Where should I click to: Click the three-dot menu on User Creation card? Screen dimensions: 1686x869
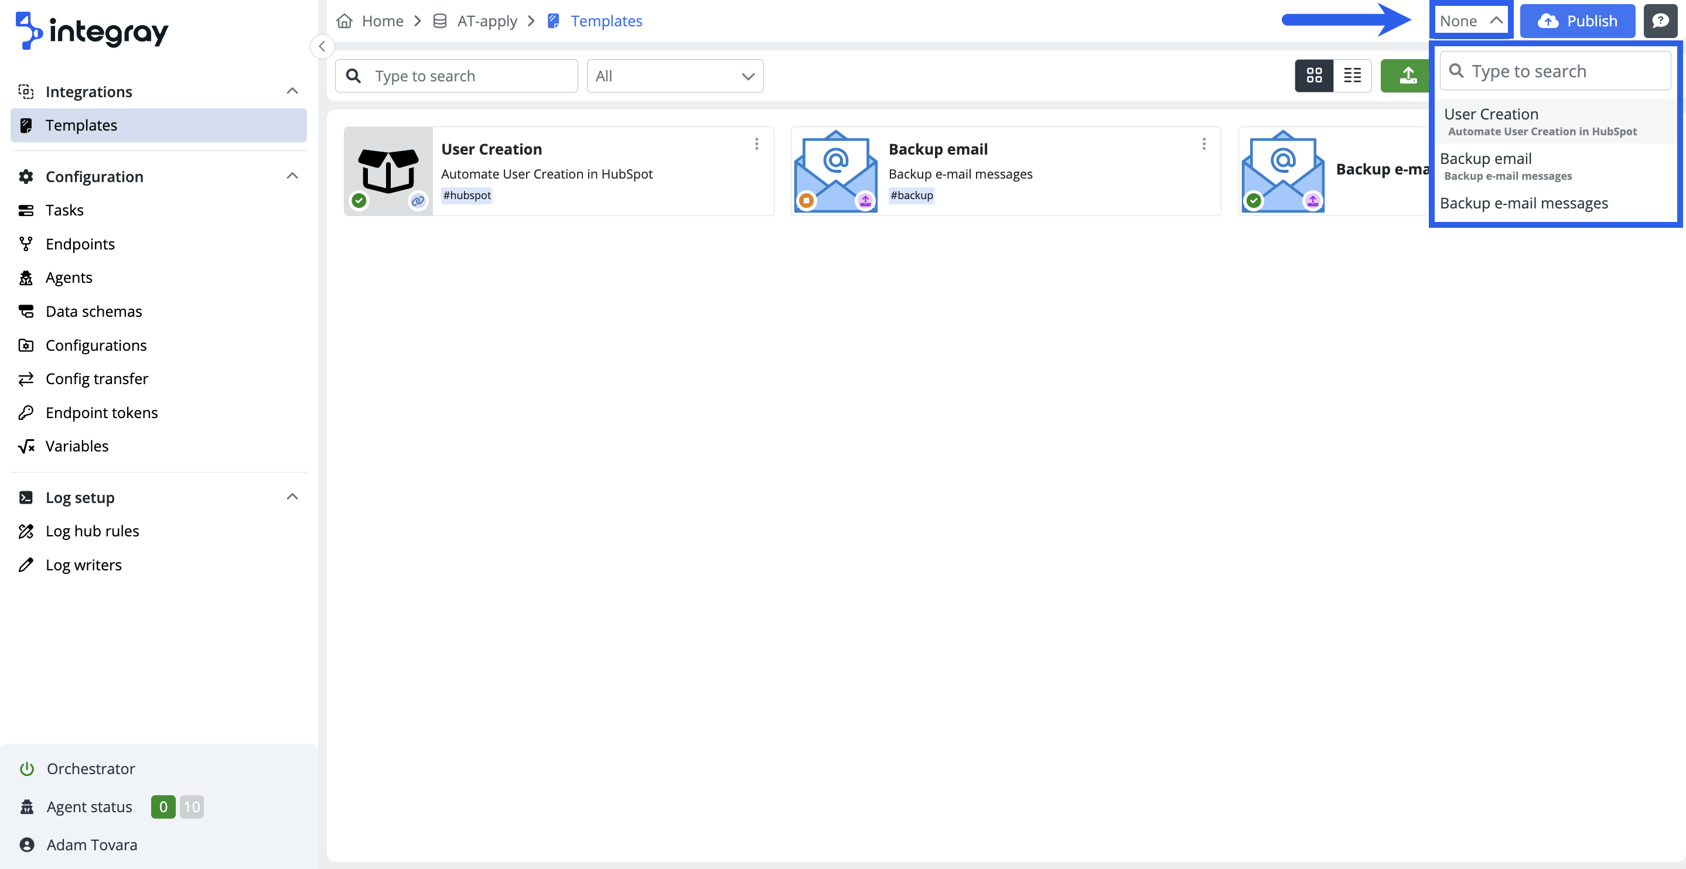(x=757, y=144)
